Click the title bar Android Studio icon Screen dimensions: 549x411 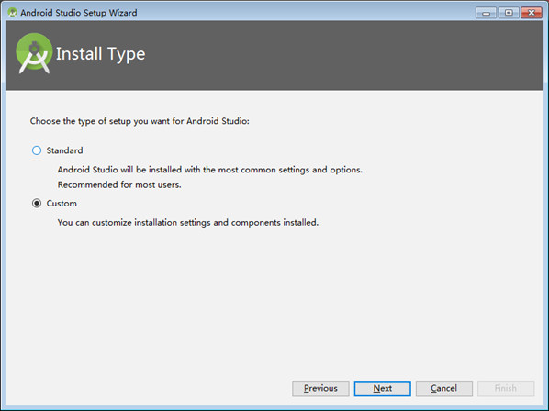[x=12, y=13]
